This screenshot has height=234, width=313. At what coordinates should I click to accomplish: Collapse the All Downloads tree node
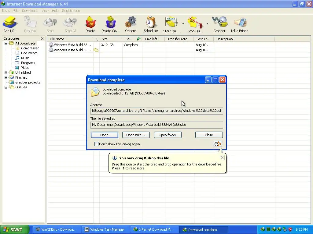coord(6,43)
